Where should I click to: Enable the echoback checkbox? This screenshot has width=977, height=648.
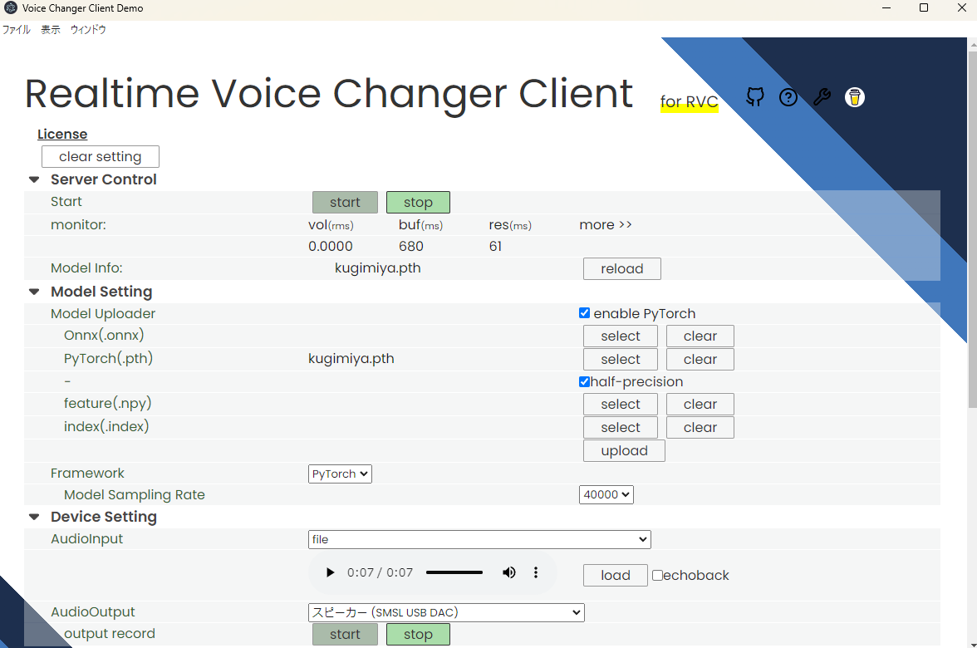tap(657, 575)
